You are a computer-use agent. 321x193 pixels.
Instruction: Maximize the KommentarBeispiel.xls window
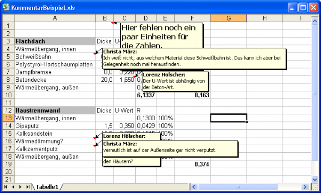pyautogui.click(x=302, y=7)
